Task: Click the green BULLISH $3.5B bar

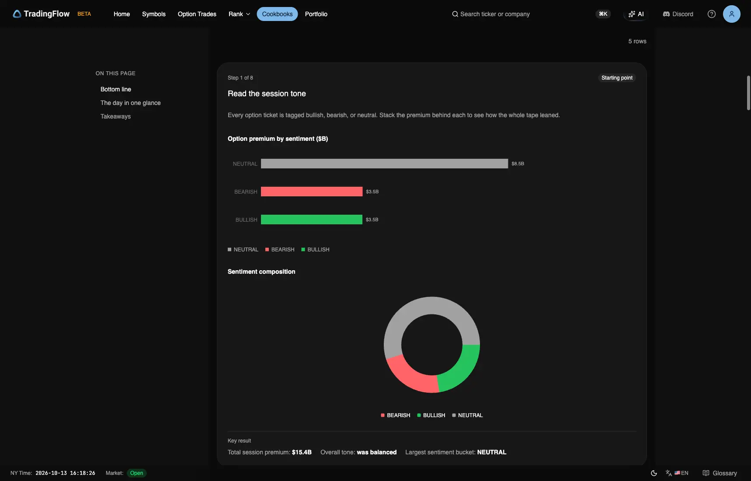Action: click(x=312, y=220)
